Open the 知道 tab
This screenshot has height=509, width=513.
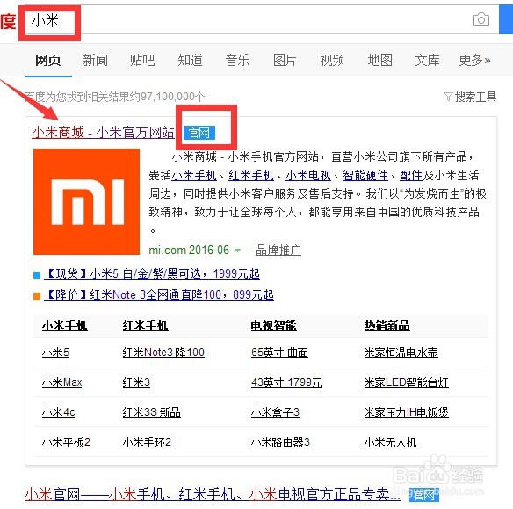point(190,61)
